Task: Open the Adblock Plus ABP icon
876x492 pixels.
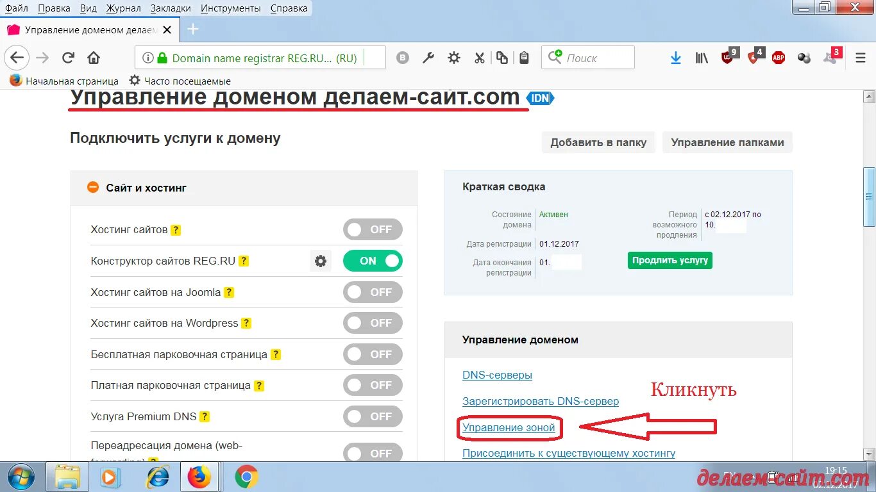Action: 779,58
